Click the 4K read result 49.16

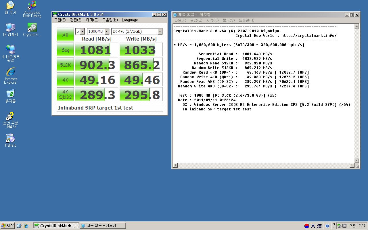(x=97, y=79)
